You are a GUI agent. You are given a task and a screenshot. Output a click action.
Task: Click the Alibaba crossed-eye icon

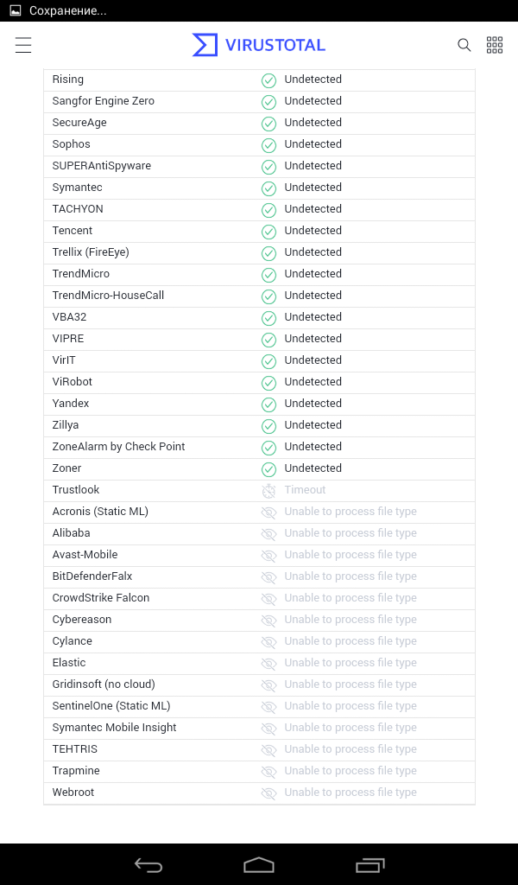(x=268, y=534)
